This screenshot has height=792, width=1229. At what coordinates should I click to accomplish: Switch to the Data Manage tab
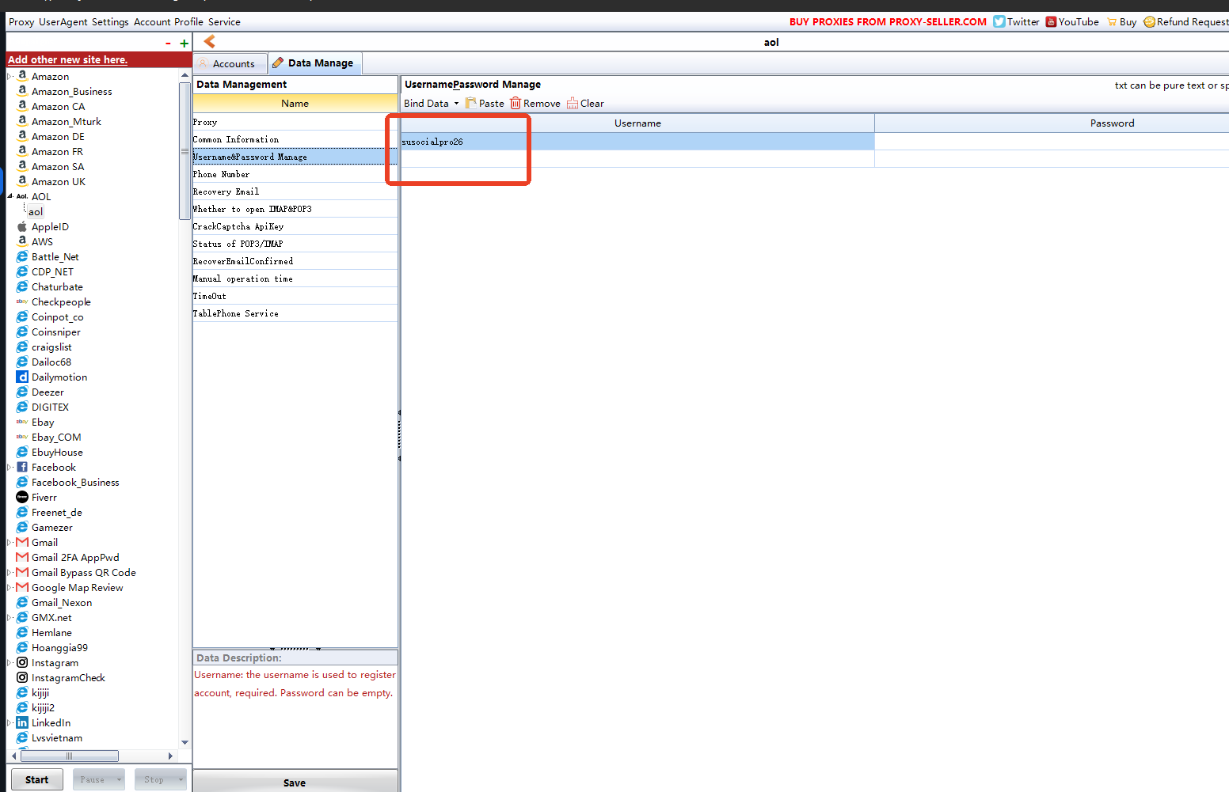315,63
